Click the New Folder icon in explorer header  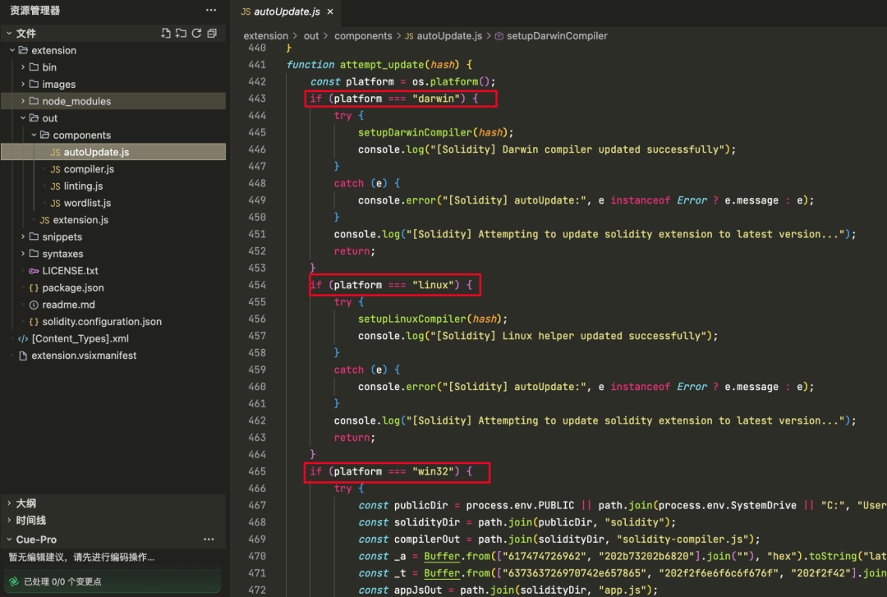tap(181, 34)
